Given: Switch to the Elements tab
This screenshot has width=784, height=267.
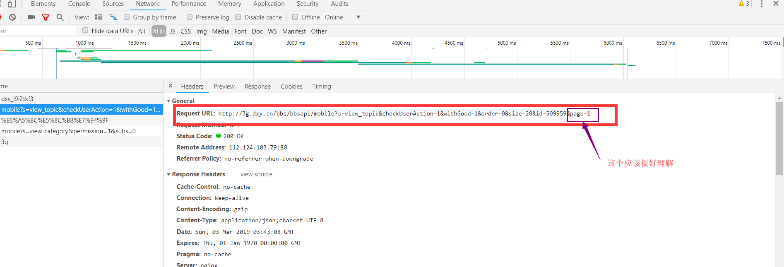Looking at the screenshot, I should (x=43, y=4).
